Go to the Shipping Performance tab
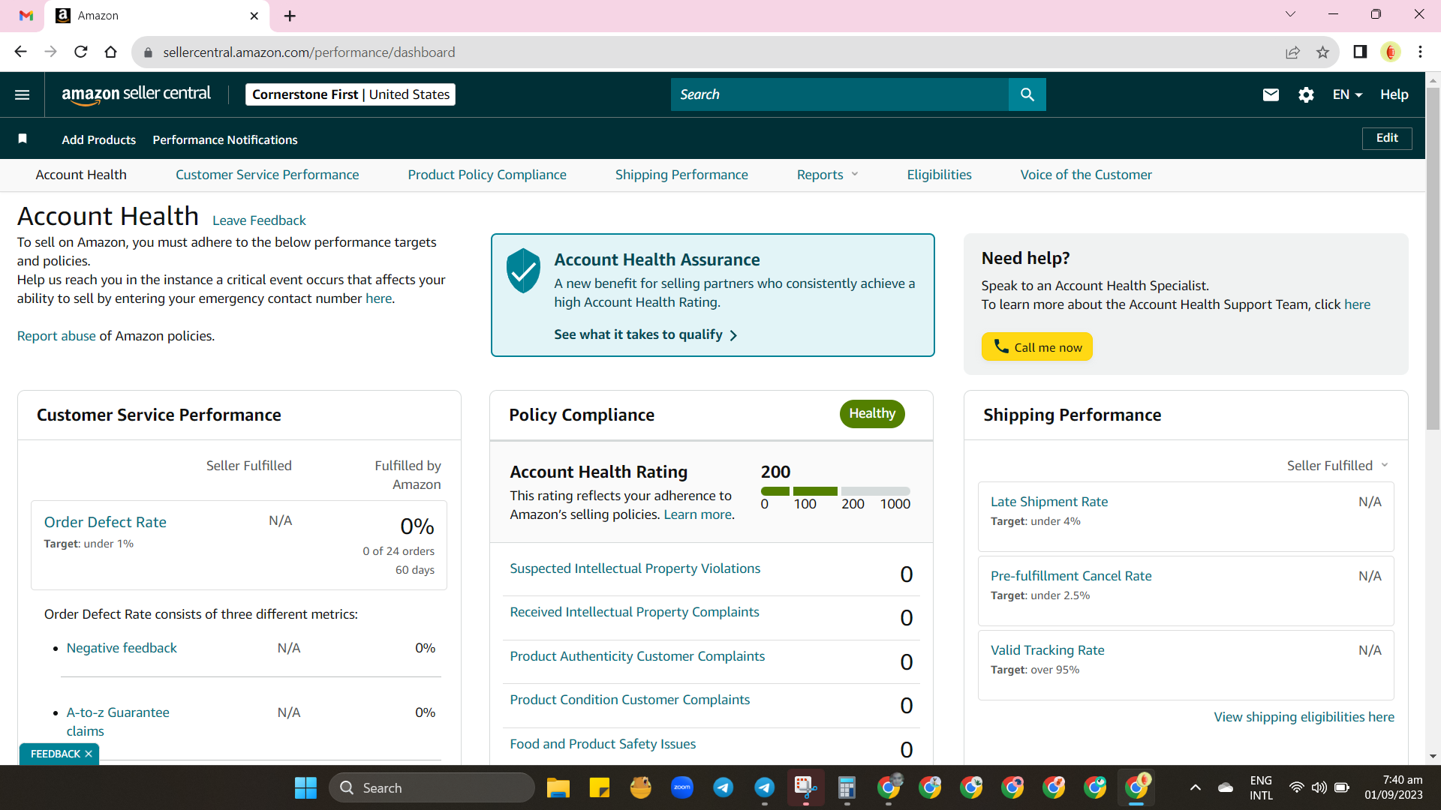 pyautogui.click(x=681, y=175)
